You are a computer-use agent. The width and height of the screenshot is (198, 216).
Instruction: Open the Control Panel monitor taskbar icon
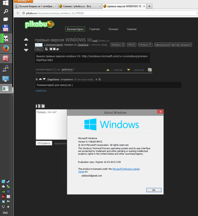[x=6, y=79]
